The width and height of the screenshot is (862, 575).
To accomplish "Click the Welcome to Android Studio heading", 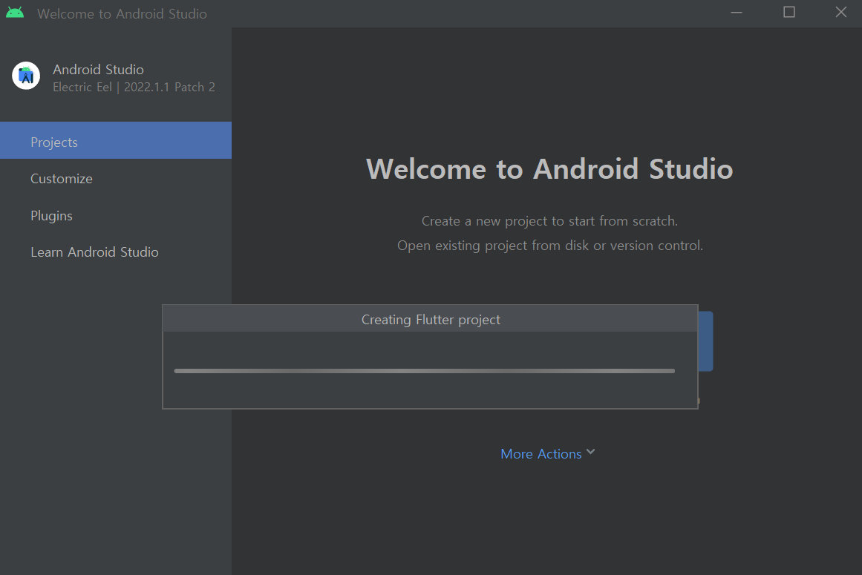I will coord(549,168).
